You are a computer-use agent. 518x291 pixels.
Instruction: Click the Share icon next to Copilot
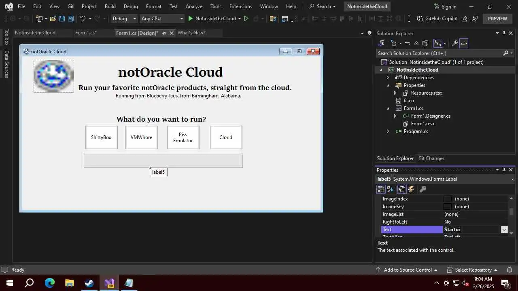(465, 19)
